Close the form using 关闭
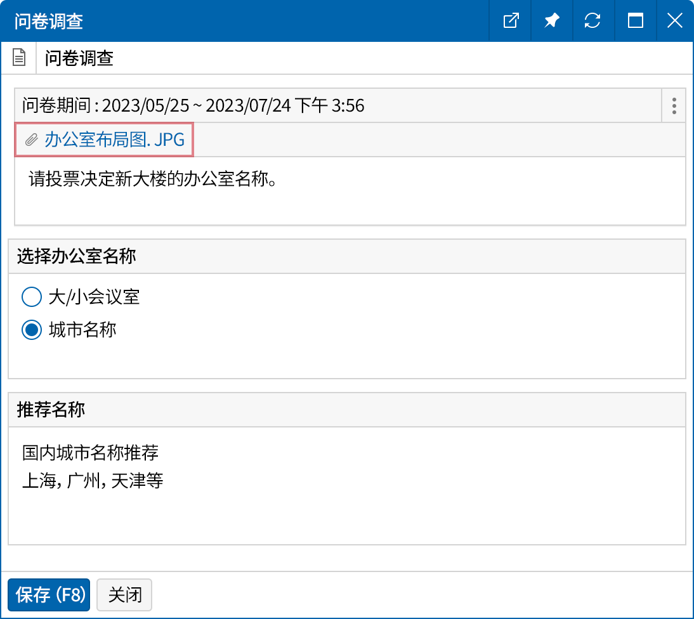Image resolution: width=694 pixels, height=619 pixels. point(124,595)
